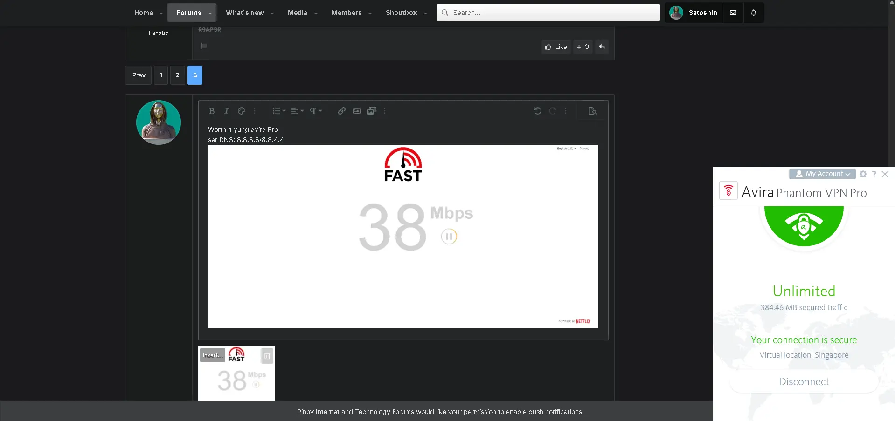Open more options next to the redo icon
895x421 pixels.
click(x=566, y=111)
